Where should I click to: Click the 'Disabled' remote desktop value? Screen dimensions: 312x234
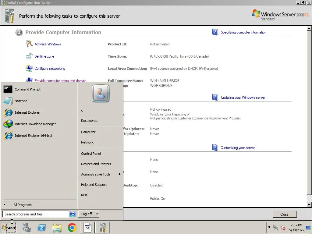[x=156, y=185]
